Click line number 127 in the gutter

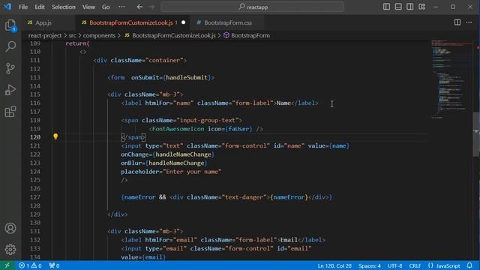(x=35, y=197)
